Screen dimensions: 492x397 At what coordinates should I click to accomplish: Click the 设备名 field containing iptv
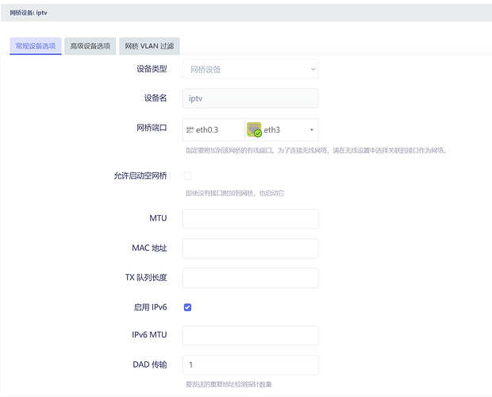tap(250, 98)
